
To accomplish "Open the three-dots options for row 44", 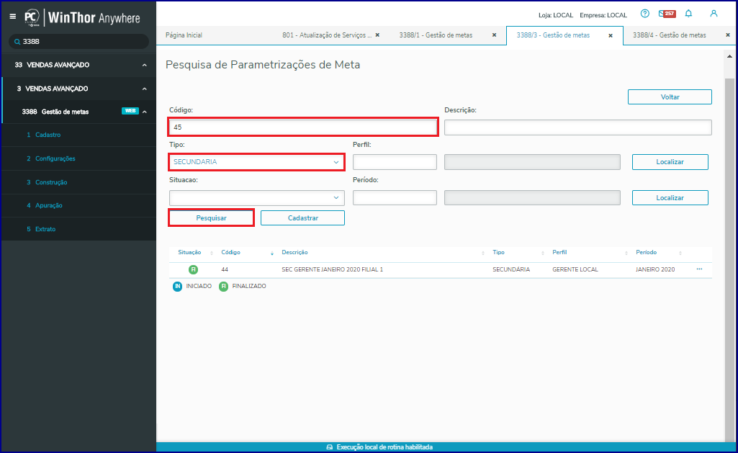I will pos(699,269).
